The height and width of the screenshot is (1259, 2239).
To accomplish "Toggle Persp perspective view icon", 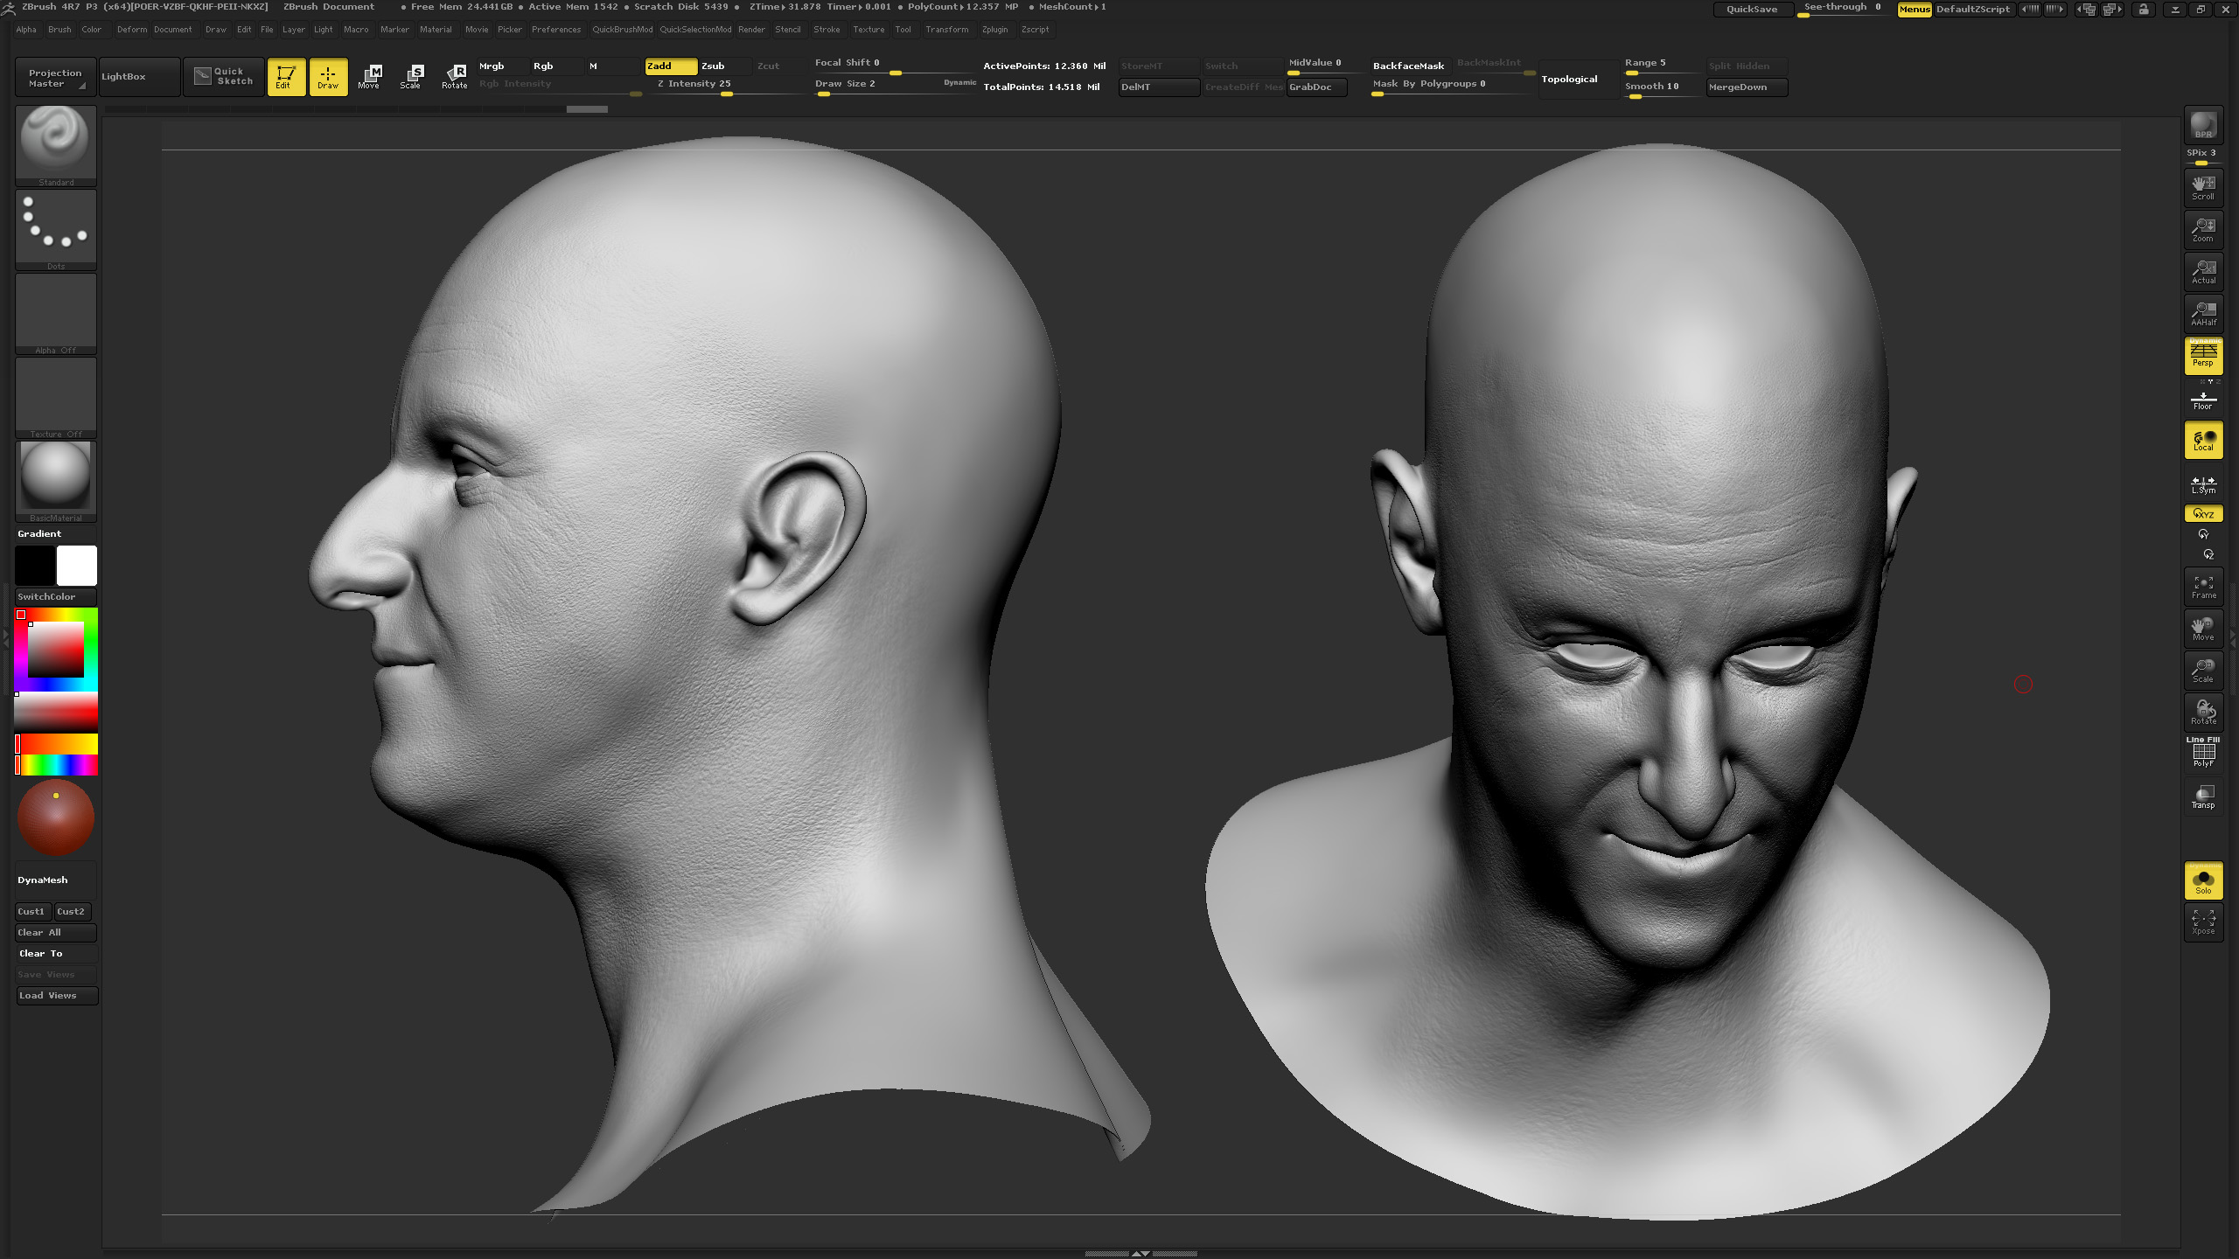I will [2203, 355].
